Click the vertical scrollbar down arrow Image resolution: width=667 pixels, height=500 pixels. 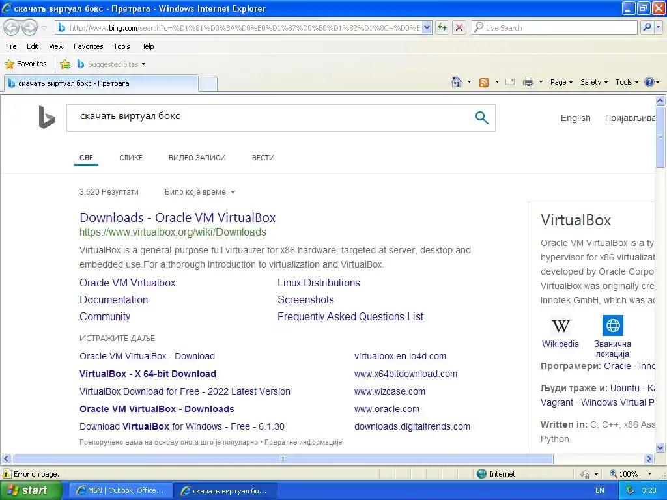[660, 447]
